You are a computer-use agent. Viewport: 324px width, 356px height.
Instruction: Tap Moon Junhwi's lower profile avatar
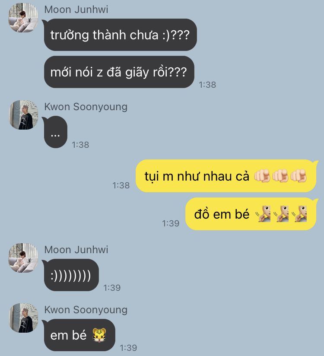point(23,257)
